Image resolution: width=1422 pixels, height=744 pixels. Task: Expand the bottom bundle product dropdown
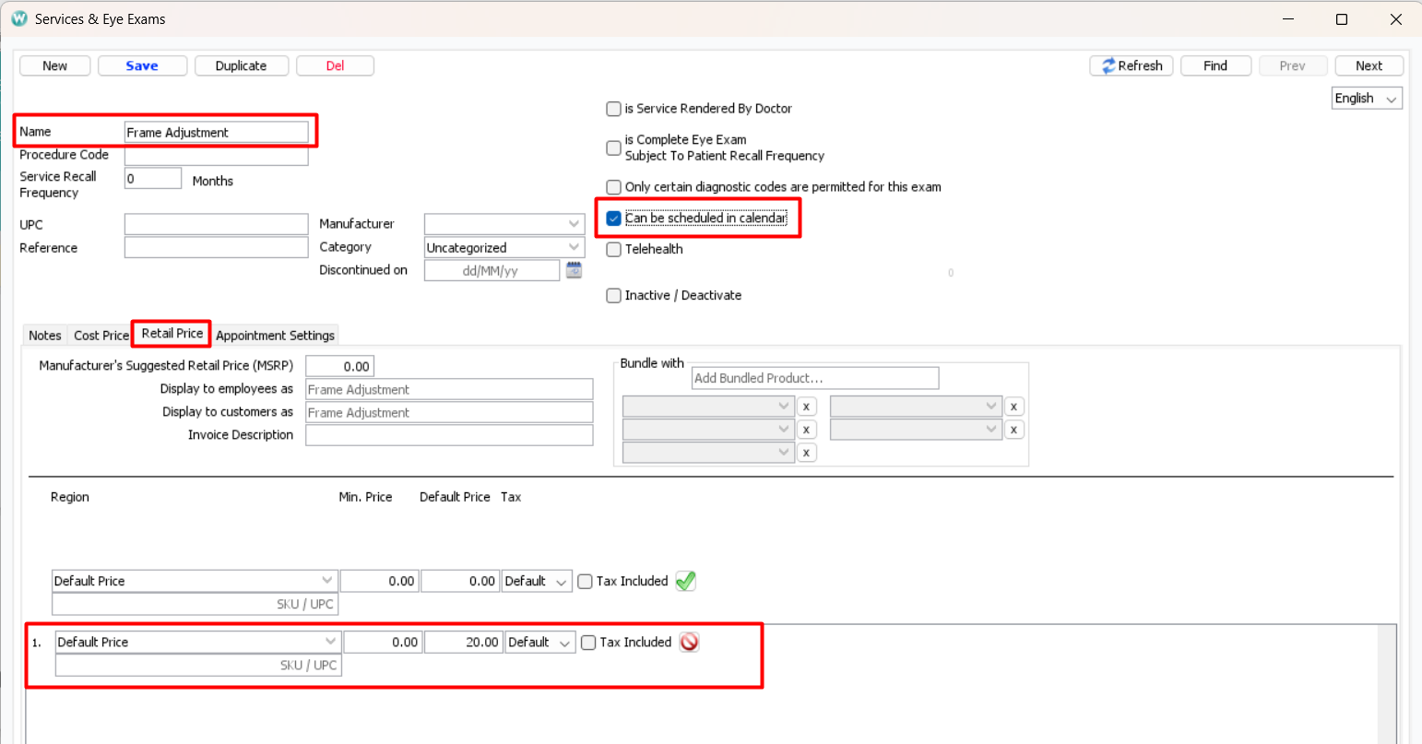tap(708, 452)
